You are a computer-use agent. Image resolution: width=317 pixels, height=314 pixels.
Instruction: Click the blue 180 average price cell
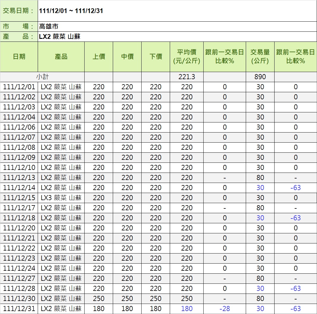[187, 309]
